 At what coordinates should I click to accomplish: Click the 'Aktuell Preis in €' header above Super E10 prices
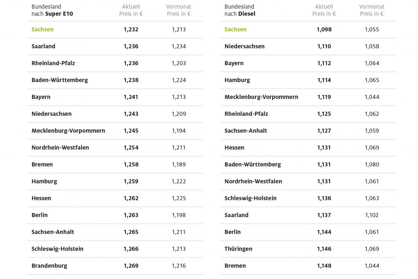131,10
